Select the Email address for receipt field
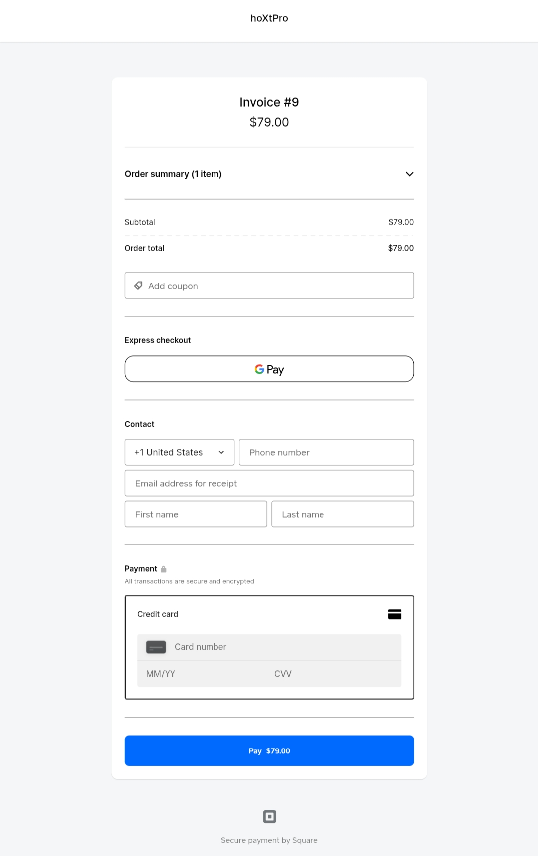538x856 pixels. click(269, 483)
